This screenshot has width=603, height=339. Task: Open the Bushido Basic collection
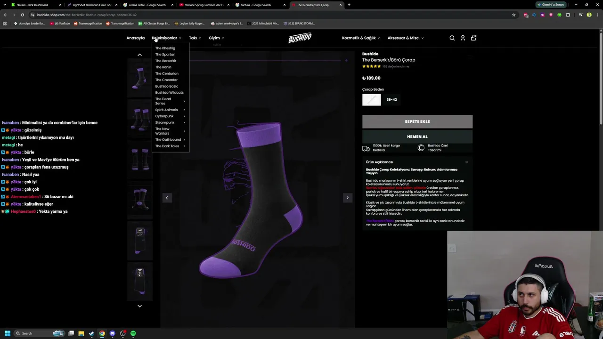click(x=166, y=86)
